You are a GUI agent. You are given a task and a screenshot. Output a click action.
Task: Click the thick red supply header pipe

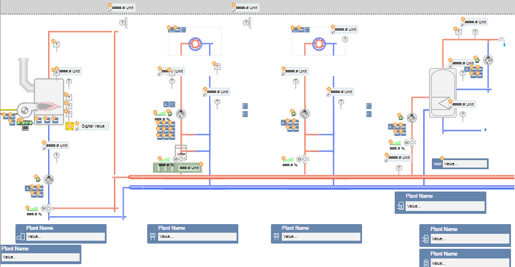point(321,177)
